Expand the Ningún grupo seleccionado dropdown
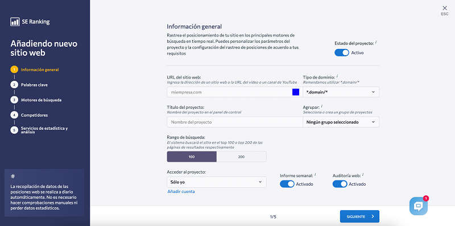Image resolution: width=455 pixels, height=226 pixels. [341, 122]
